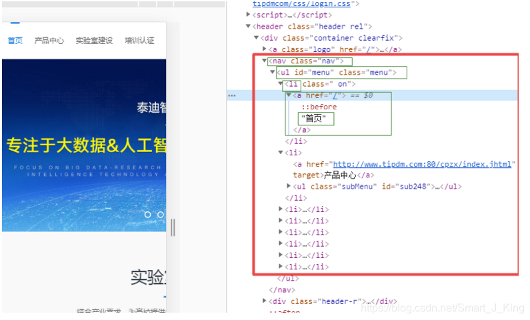530x320 pixels.
Task: Expand the div class="header-r" node
Action: (x=264, y=301)
